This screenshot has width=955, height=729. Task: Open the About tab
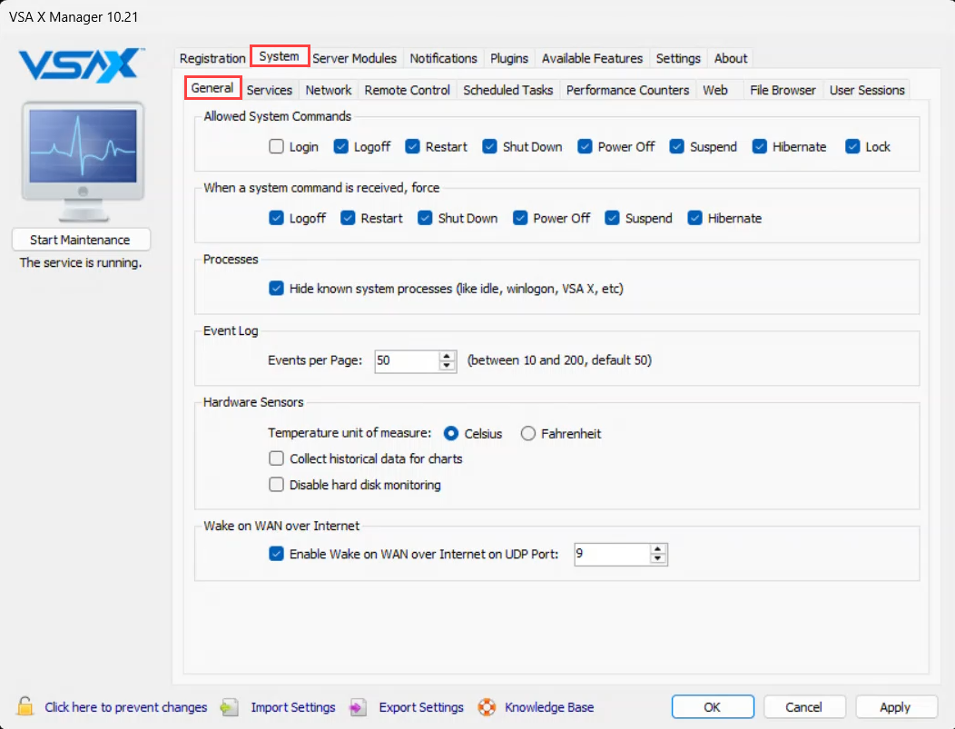pyautogui.click(x=730, y=58)
